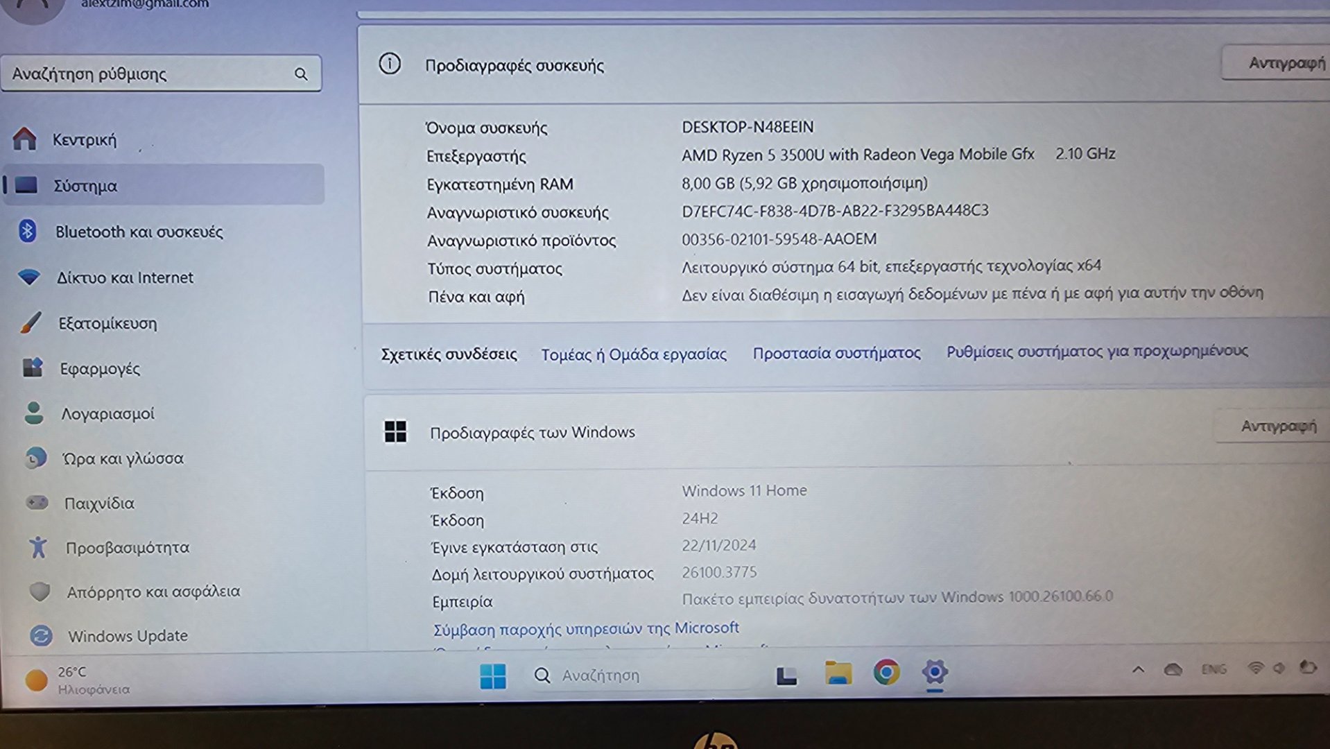Screen dimensions: 1330x749
Task: Open Κεντρική home icon in sidebar
Action: (25, 139)
